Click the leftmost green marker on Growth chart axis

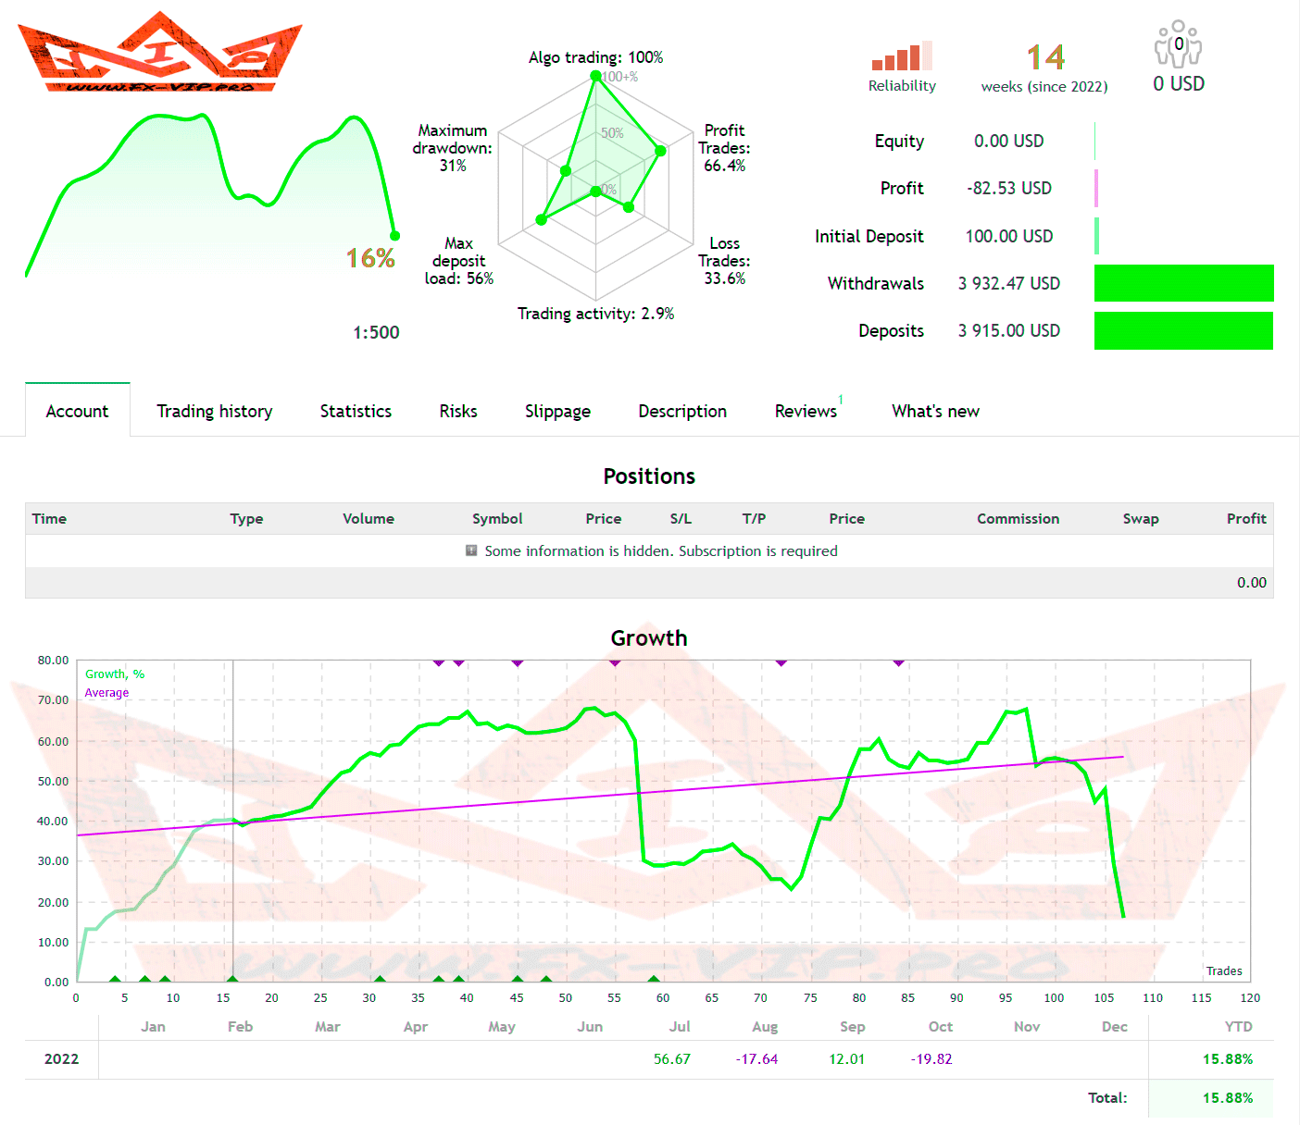115,979
